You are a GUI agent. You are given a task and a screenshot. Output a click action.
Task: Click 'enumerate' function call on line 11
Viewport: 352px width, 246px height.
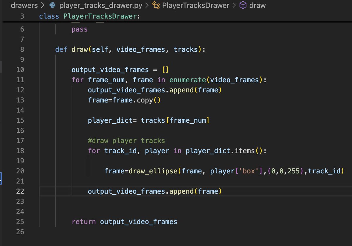pyautogui.click(x=188, y=80)
